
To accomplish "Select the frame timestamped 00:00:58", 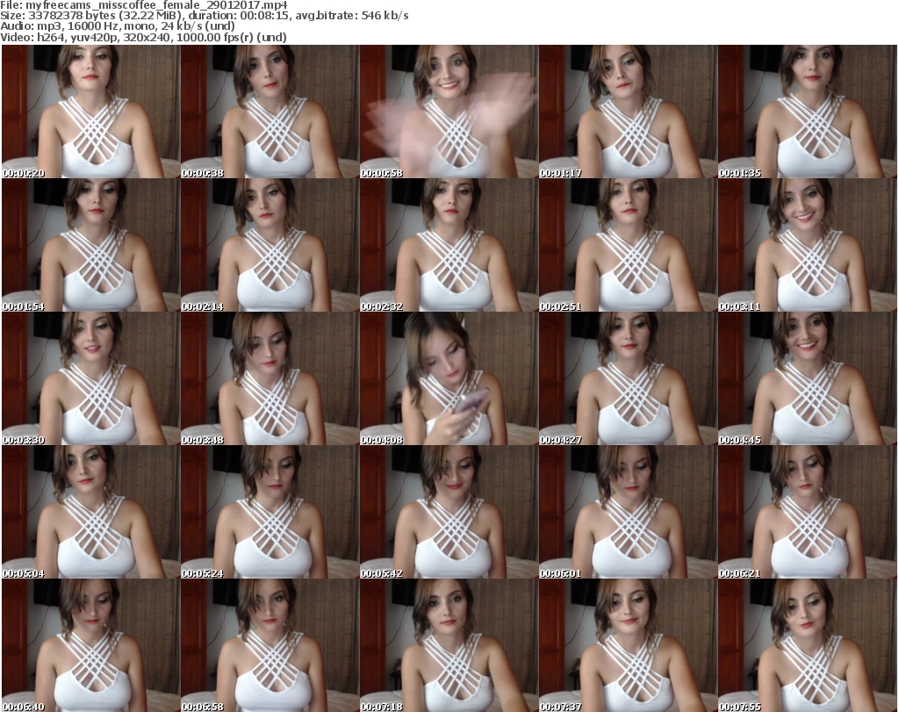I will point(449,111).
